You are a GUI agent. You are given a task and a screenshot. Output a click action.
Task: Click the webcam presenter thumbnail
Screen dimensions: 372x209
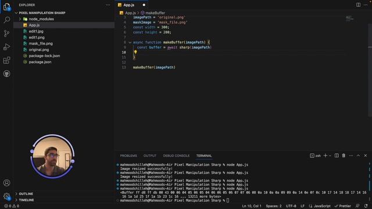[x=52, y=156]
